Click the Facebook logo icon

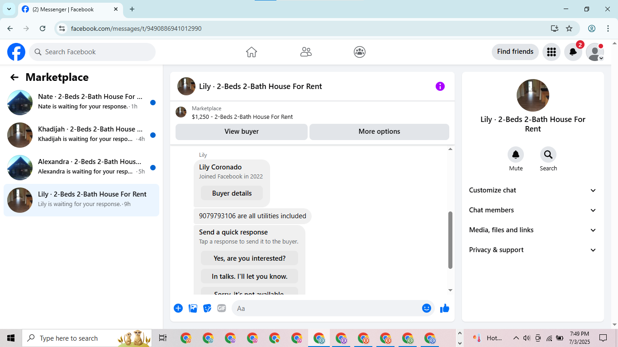point(16,52)
